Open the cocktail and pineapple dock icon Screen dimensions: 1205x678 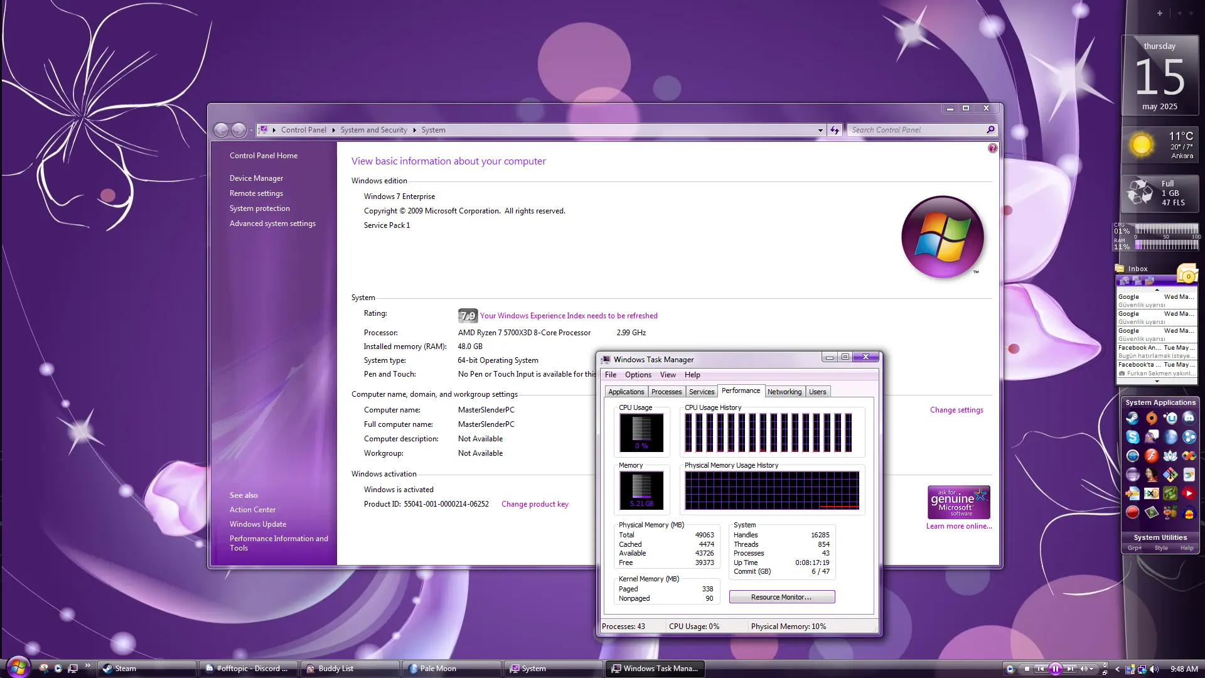(x=1170, y=512)
